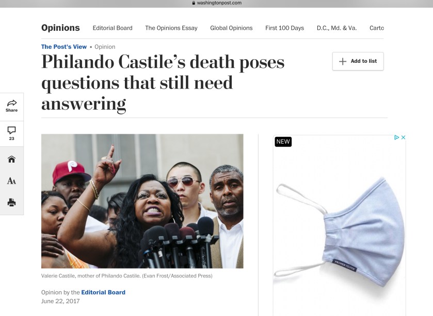Close the face mask ad

403,137
